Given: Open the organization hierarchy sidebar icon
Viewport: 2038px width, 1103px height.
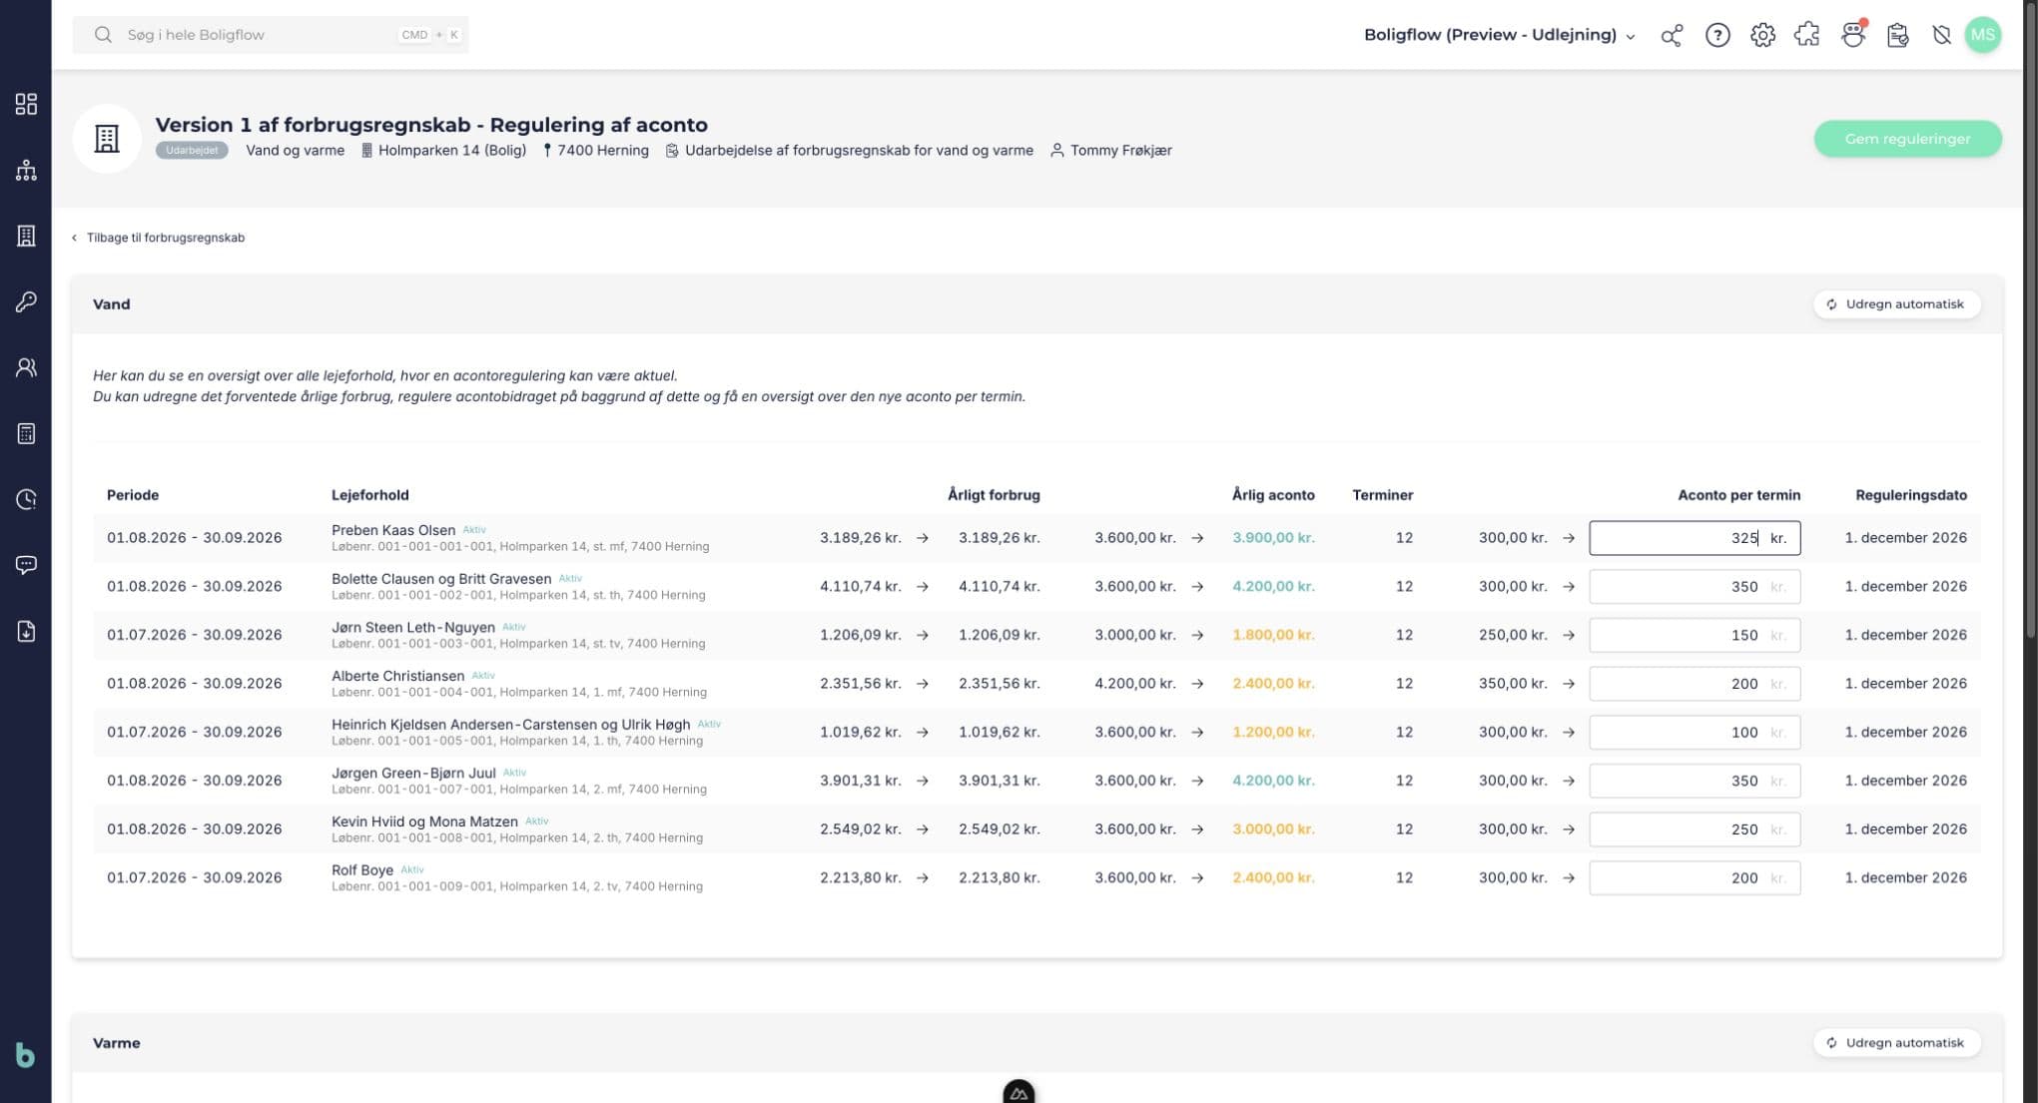Looking at the screenshot, I should (26, 170).
